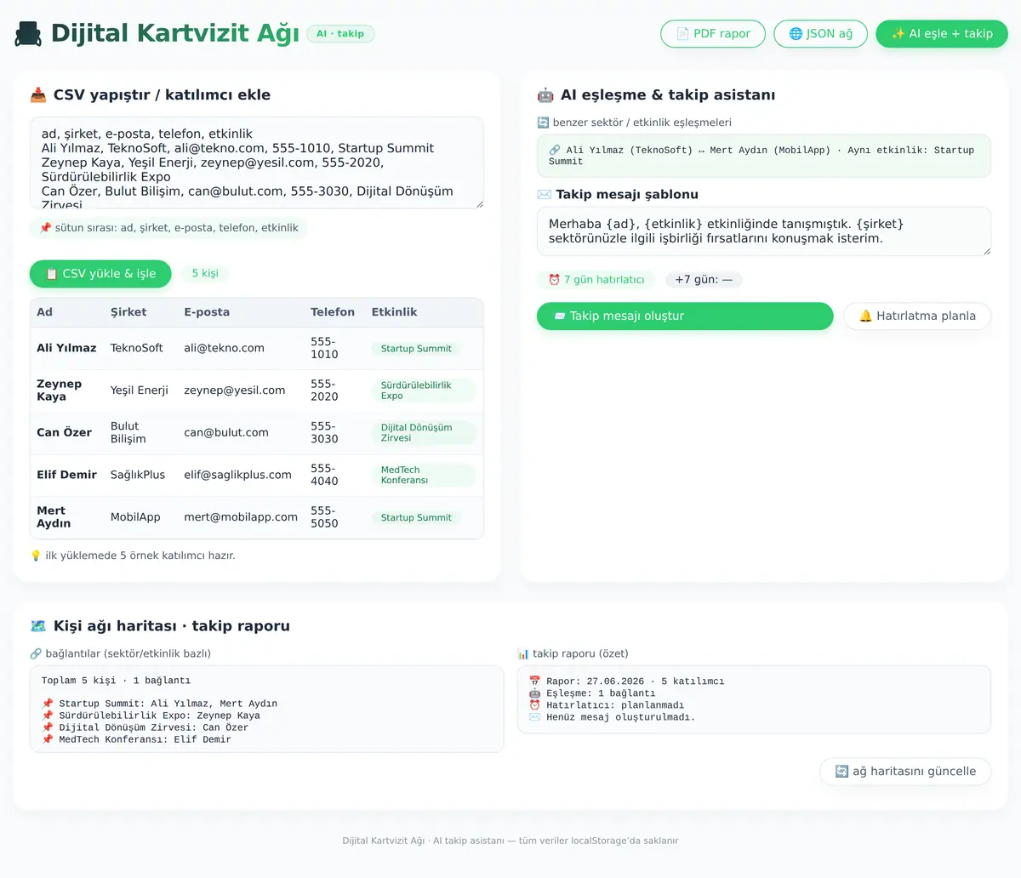Image resolution: width=1021 pixels, height=878 pixels.
Task: Click the envelope icon beside Takip mesajı şablonu
Action: coord(545,195)
